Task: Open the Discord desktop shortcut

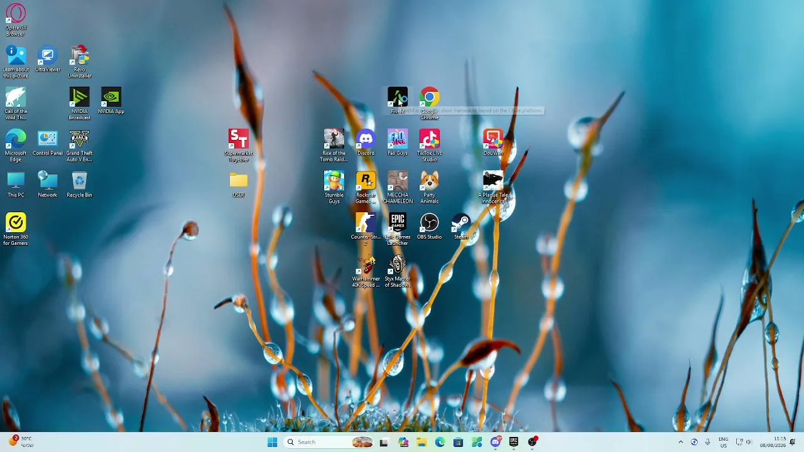Action: tap(366, 143)
